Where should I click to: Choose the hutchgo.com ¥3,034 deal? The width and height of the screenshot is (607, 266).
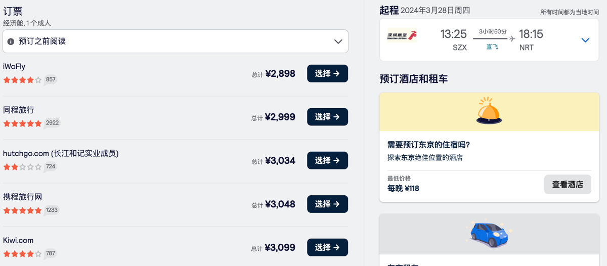(x=327, y=160)
